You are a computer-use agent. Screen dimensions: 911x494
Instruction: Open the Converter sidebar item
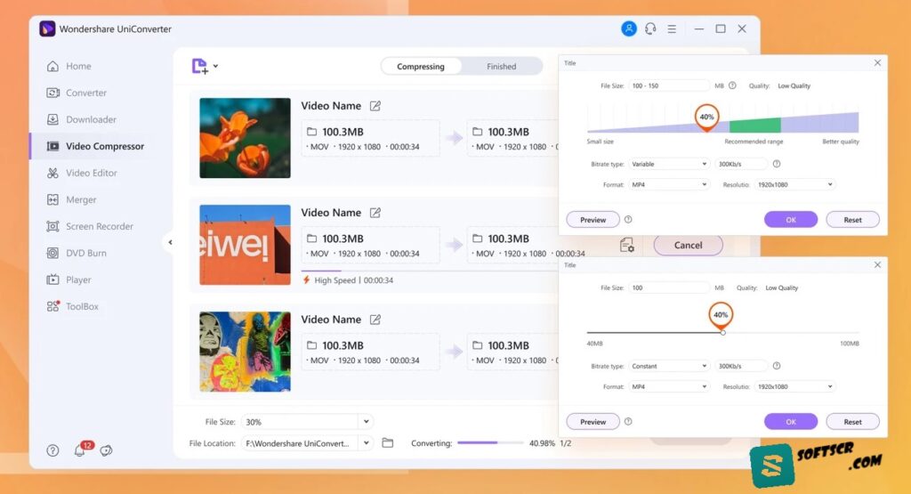click(x=77, y=93)
